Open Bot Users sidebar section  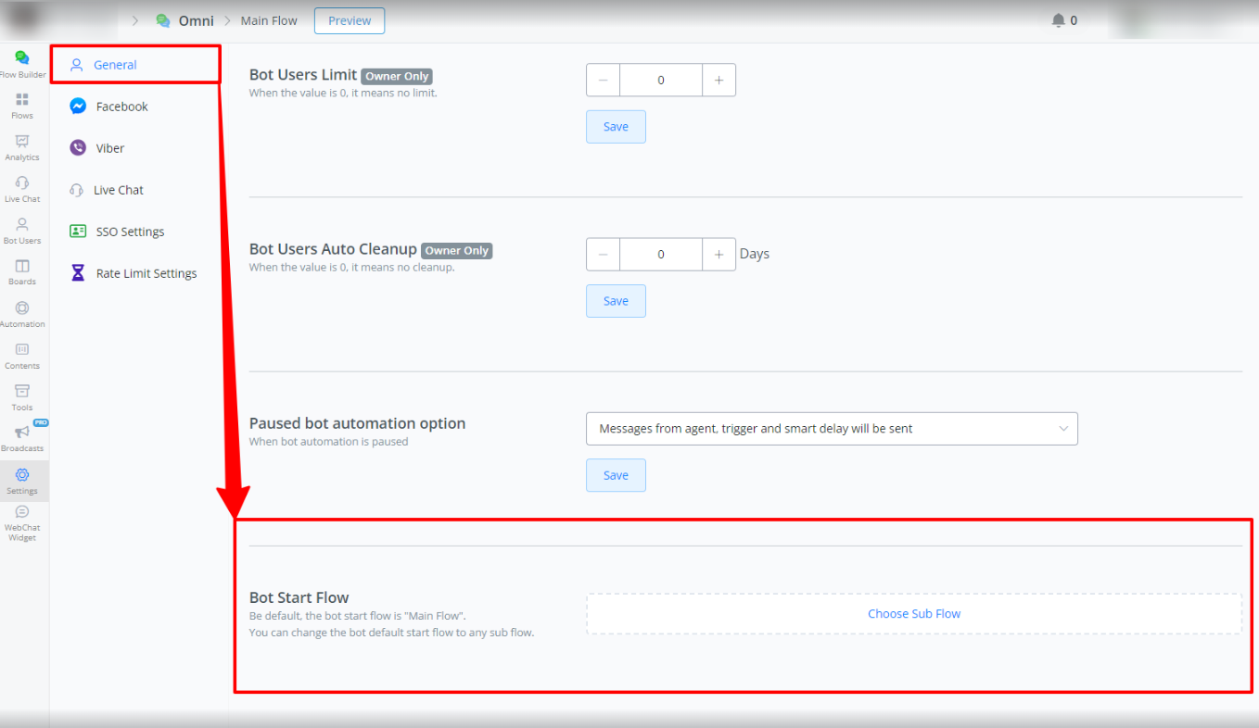coord(22,231)
